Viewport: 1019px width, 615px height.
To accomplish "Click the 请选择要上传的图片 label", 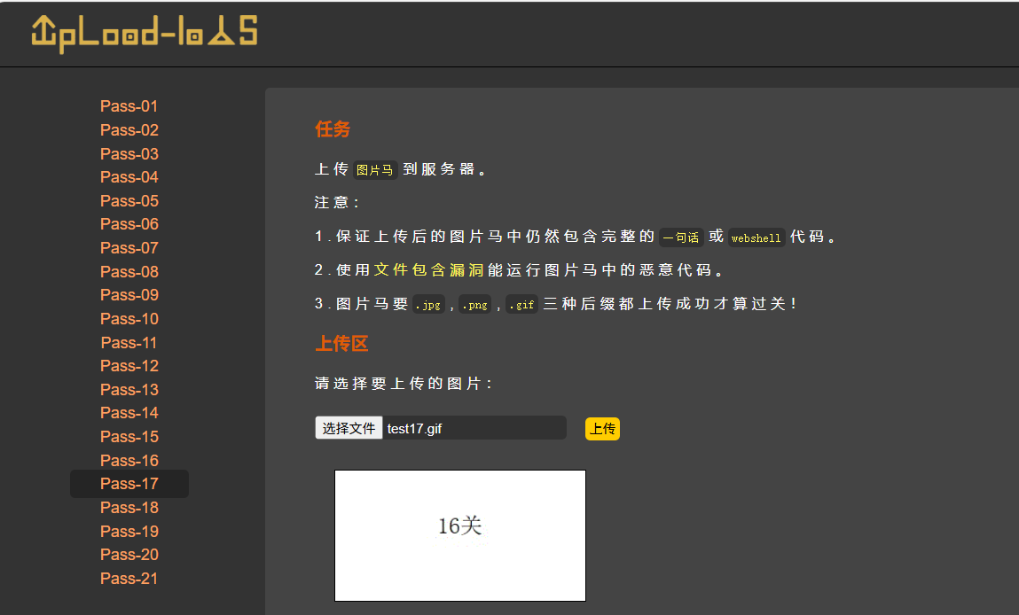I will point(404,384).
